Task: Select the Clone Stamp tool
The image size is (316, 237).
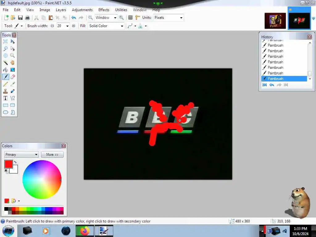Action: [x=6, y=91]
